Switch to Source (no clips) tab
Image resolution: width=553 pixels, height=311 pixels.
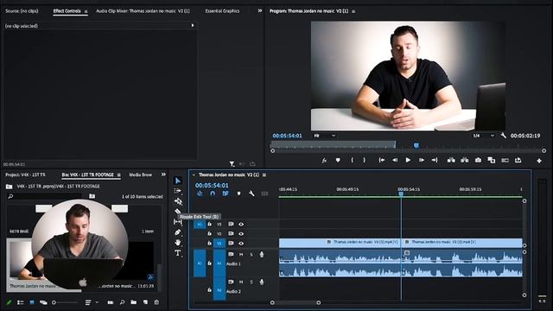22,11
